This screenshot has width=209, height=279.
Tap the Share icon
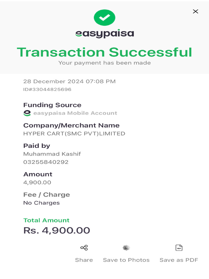84,248
